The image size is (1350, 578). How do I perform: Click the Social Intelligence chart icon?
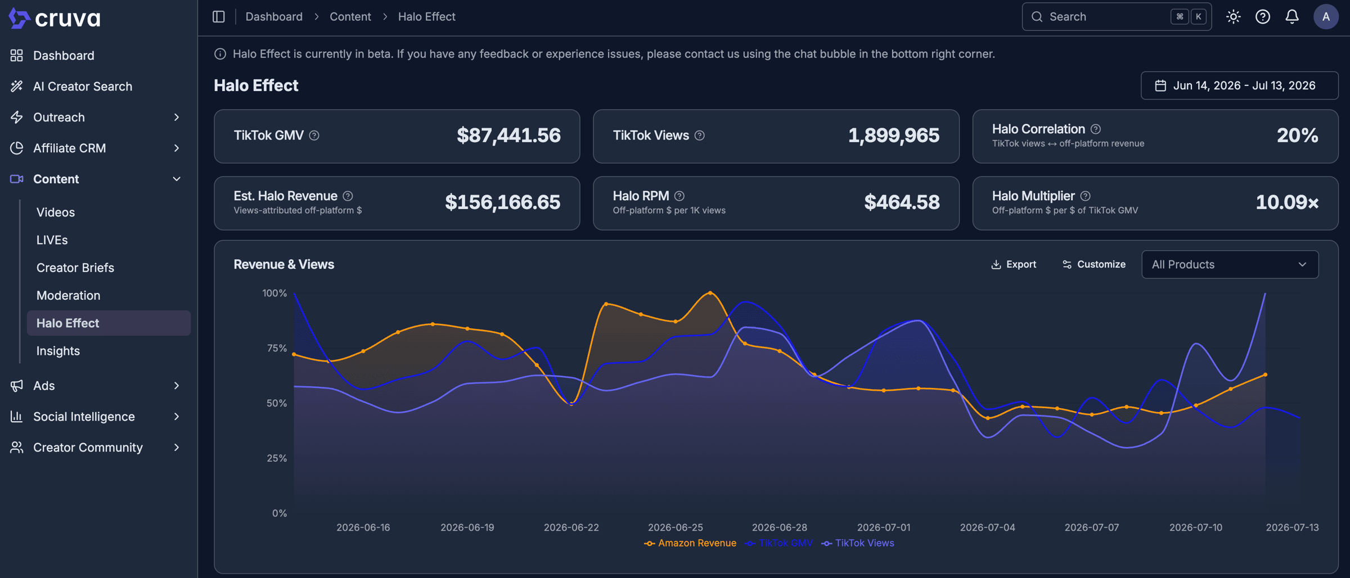coord(16,417)
